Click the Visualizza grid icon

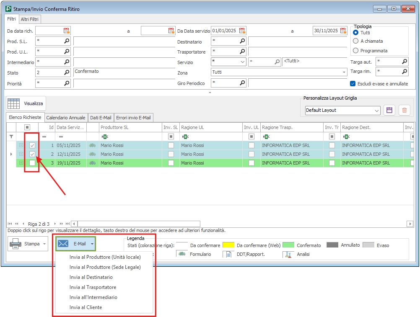(14, 103)
